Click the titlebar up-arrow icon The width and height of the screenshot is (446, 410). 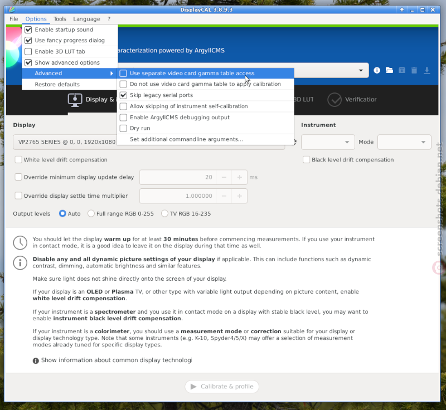click(x=402, y=9)
